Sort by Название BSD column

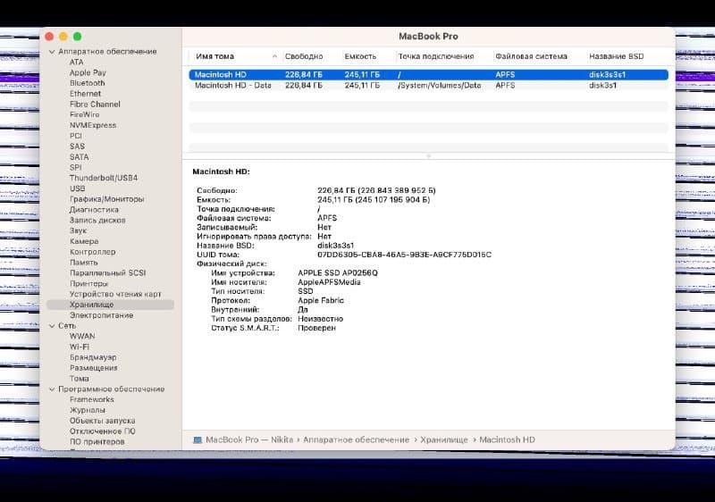coord(617,56)
